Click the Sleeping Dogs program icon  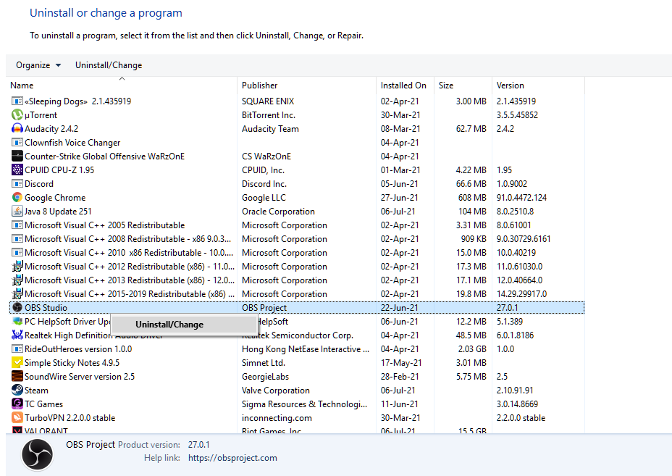tap(17, 101)
